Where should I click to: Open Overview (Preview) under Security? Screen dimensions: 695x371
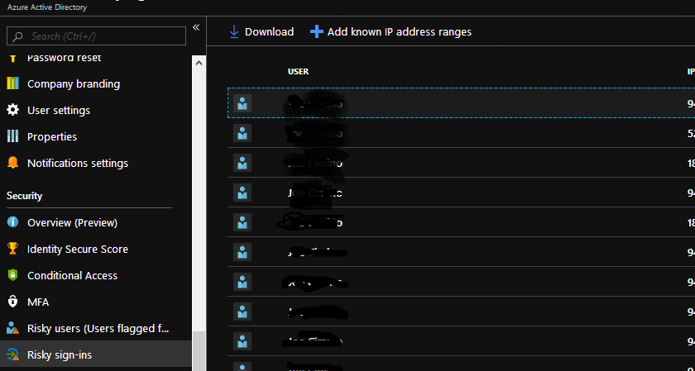tap(72, 223)
